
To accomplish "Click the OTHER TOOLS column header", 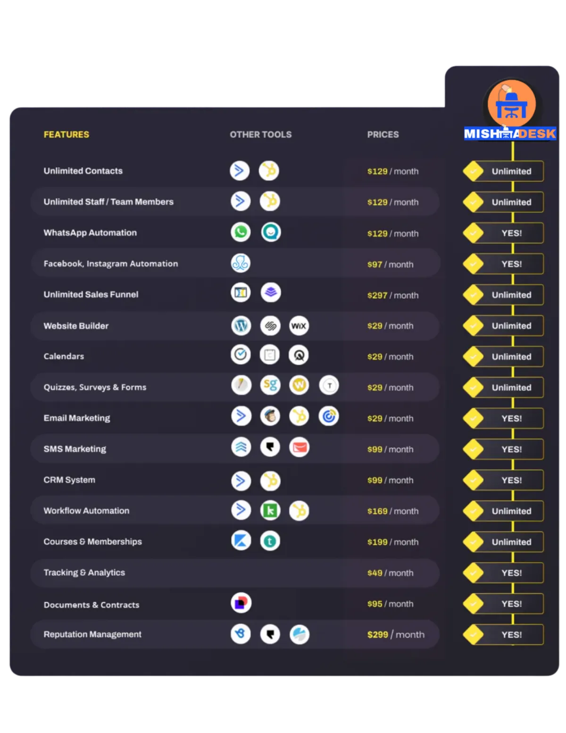I will pyautogui.click(x=261, y=135).
